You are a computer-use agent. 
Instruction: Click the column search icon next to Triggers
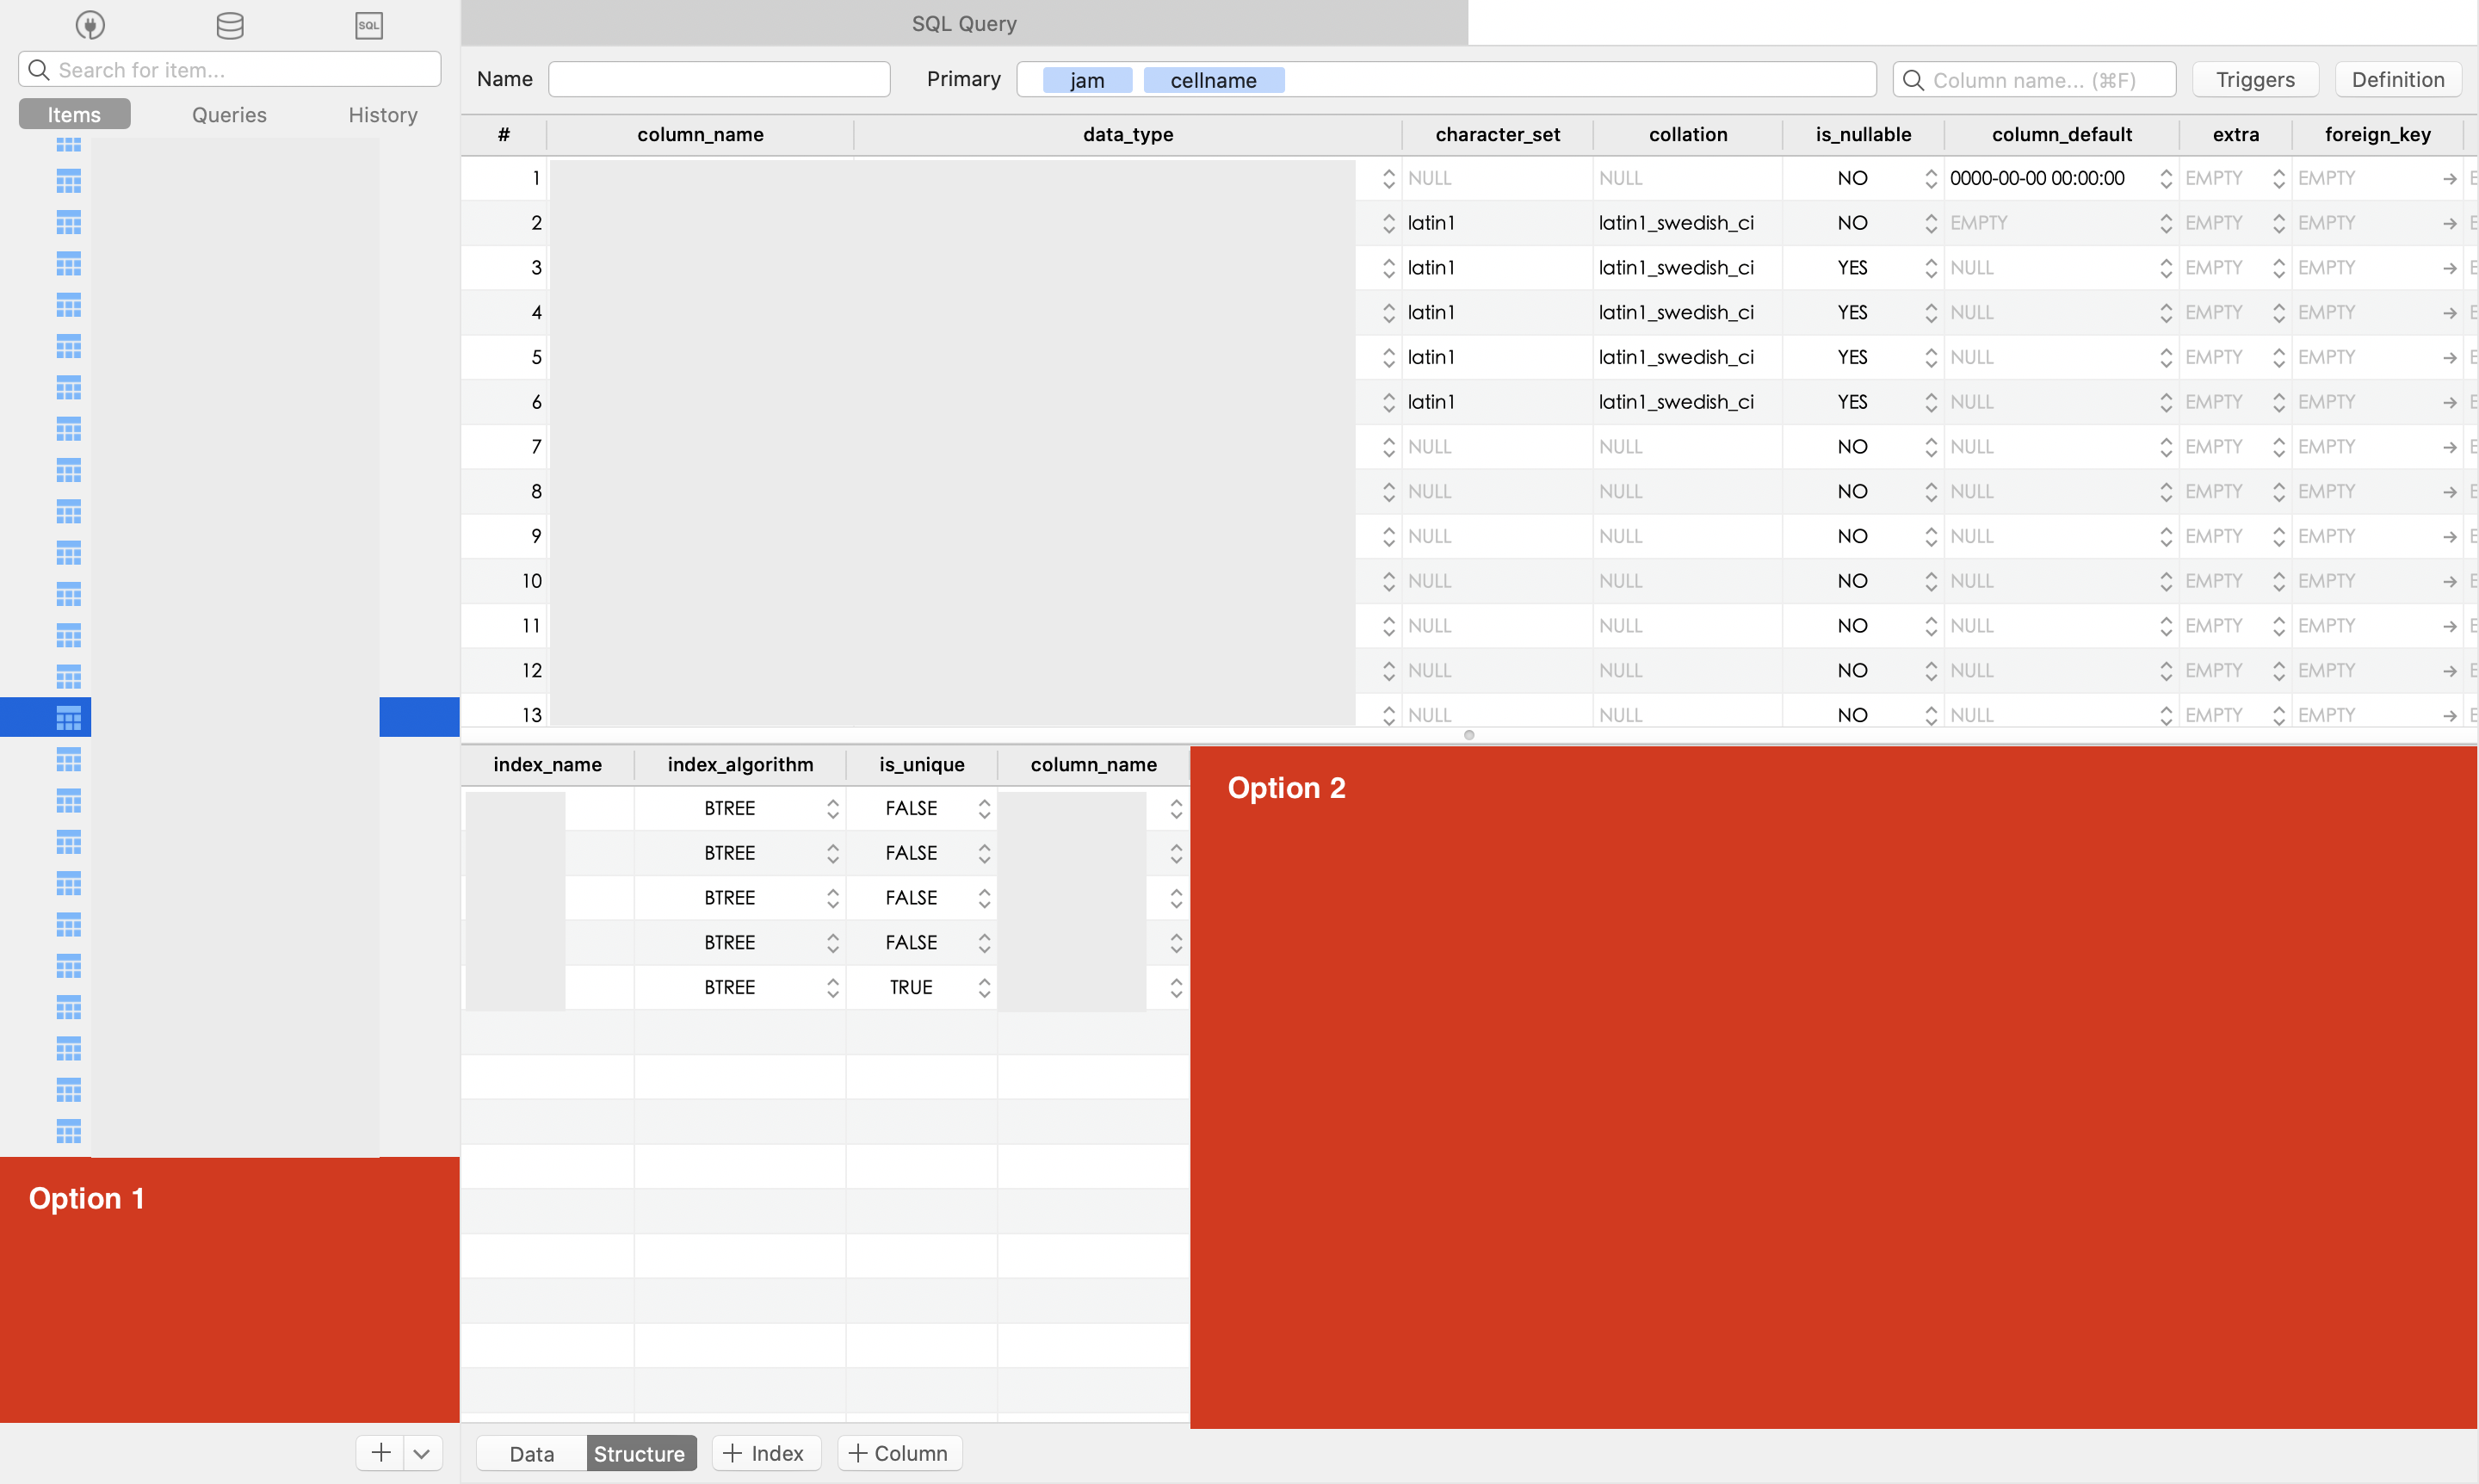(x=1913, y=79)
